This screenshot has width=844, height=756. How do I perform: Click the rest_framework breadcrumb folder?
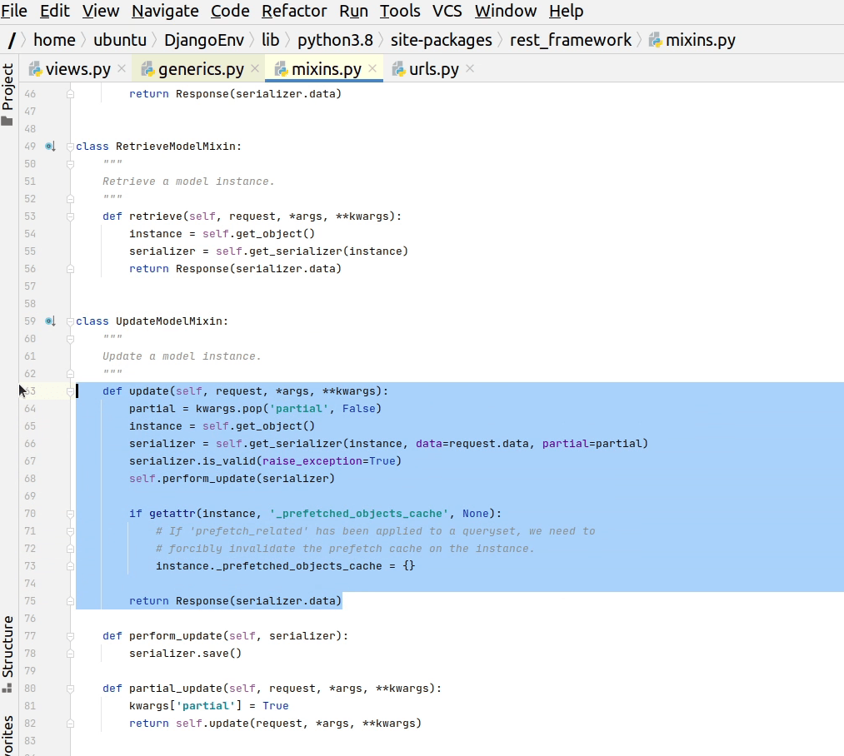click(571, 40)
